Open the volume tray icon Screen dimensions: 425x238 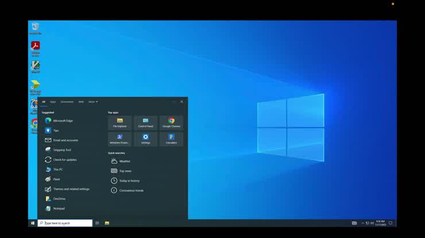[x=372, y=223]
